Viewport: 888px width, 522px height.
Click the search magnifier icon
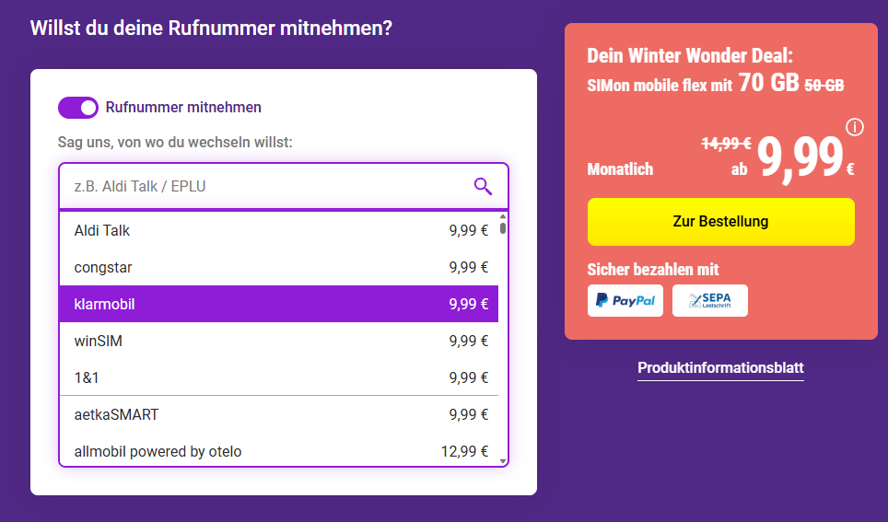pos(483,187)
